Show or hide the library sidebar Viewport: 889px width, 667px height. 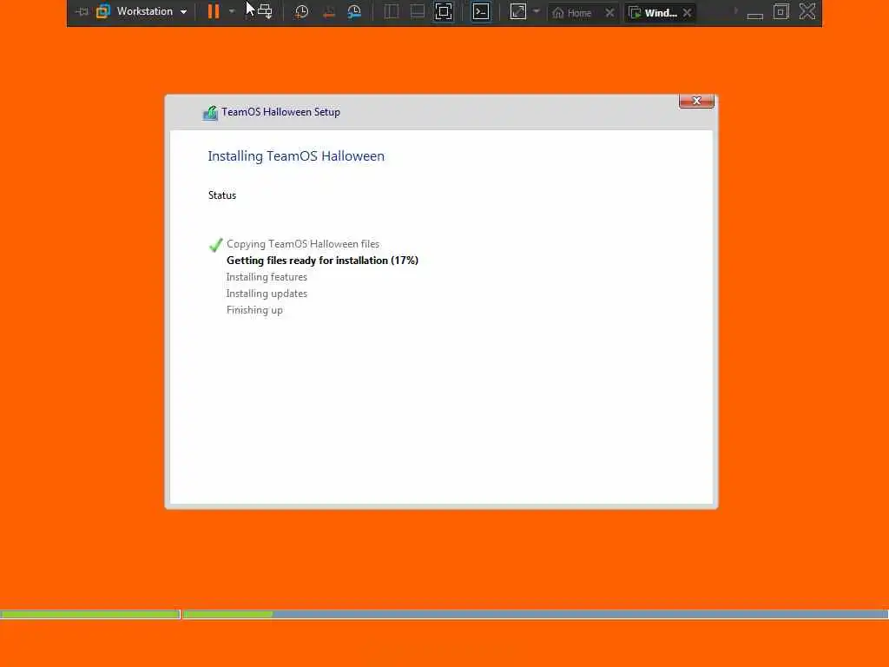[392, 11]
